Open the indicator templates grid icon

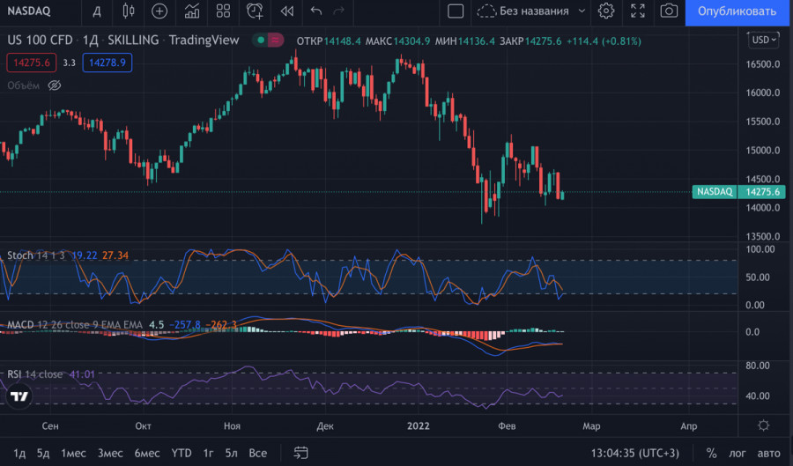(224, 11)
